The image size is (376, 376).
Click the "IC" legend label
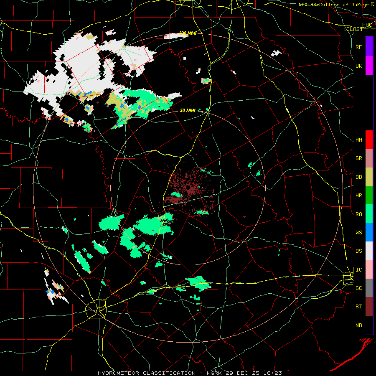(358, 270)
